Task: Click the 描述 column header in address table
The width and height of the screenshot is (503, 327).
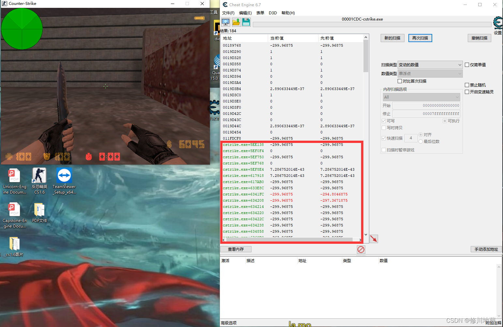Action: pos(271,261)
